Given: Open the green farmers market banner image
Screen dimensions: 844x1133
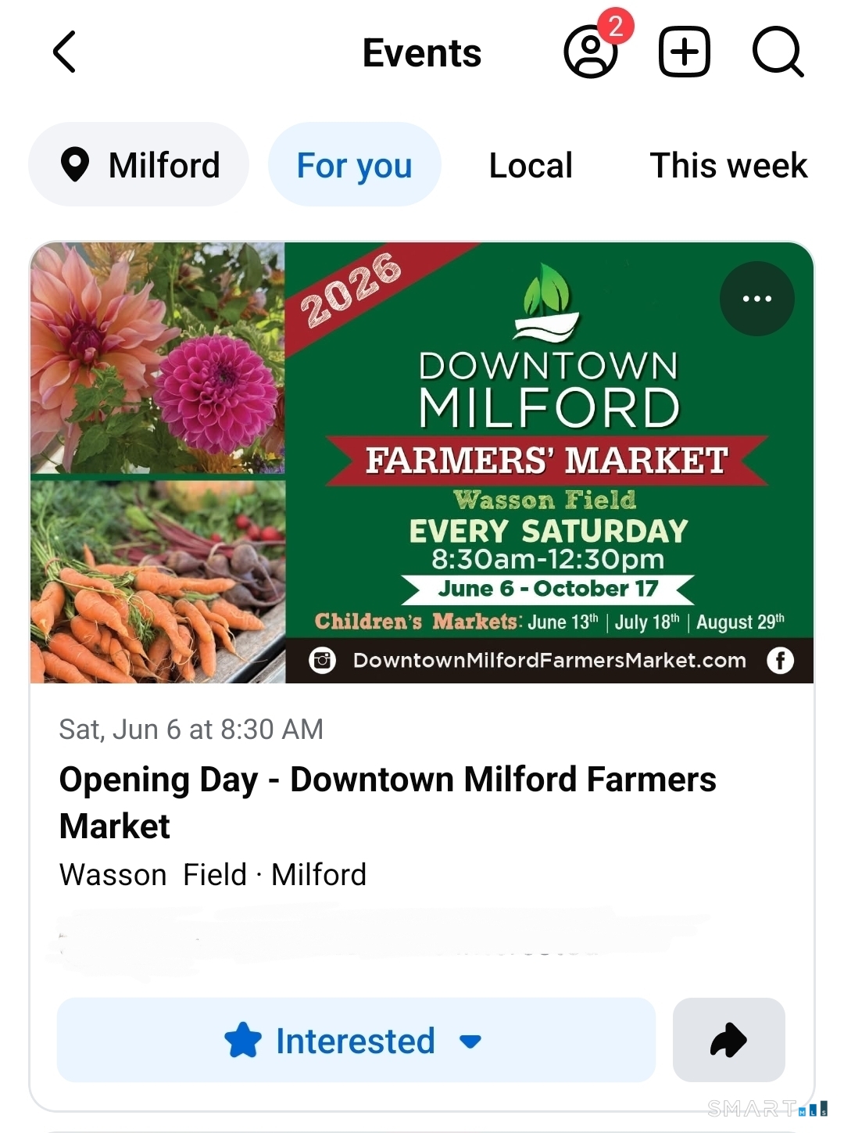Looking at the screenshot, I should click(547, 438).
